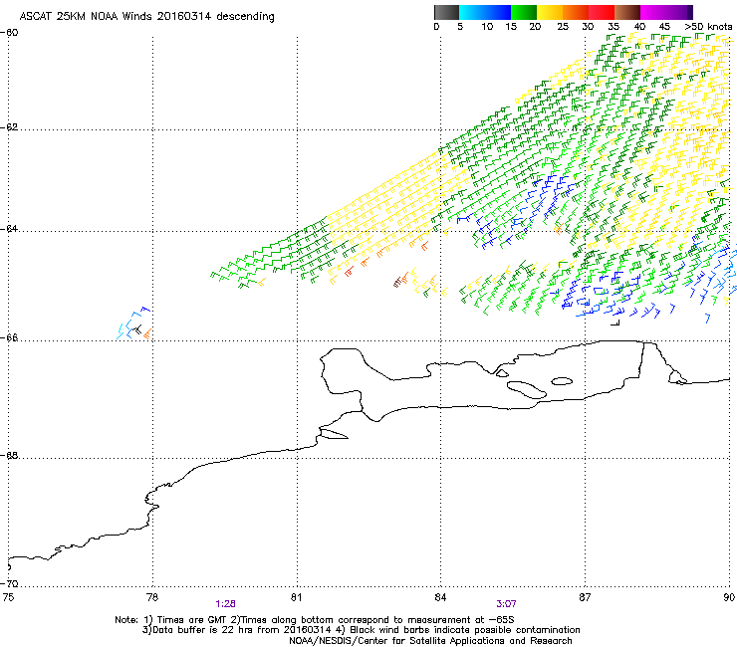Click the '78' longitude label
The width and height of the screenshot is (737, 647).
click(x=152, y=597)
